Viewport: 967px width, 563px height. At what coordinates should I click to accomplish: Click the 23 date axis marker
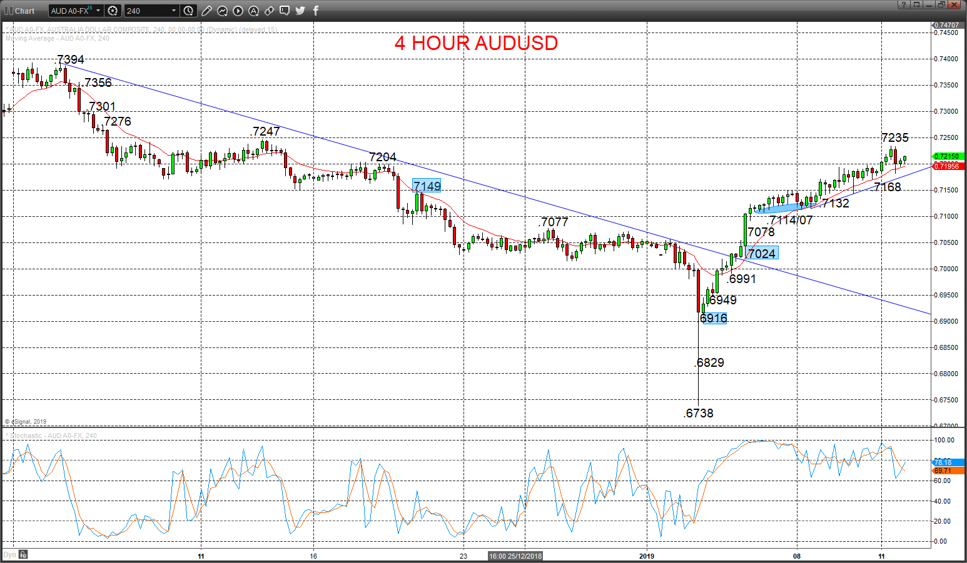[x=463, y=556]
